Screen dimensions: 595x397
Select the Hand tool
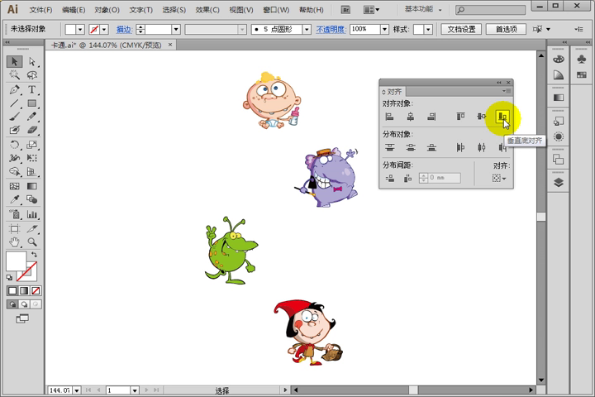pos(14,242)
